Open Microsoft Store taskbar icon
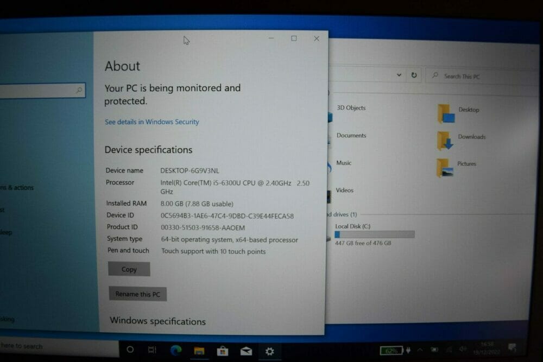This screenshot has width=543, height=362. [x=222, y=351]
